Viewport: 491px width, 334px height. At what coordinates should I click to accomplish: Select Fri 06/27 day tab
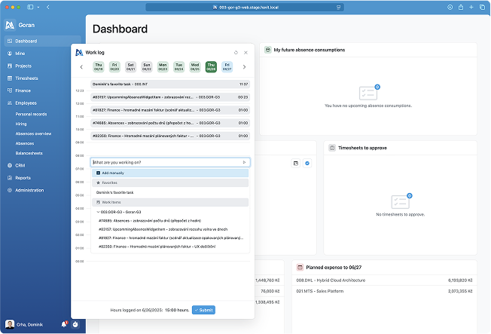point(227,67)
